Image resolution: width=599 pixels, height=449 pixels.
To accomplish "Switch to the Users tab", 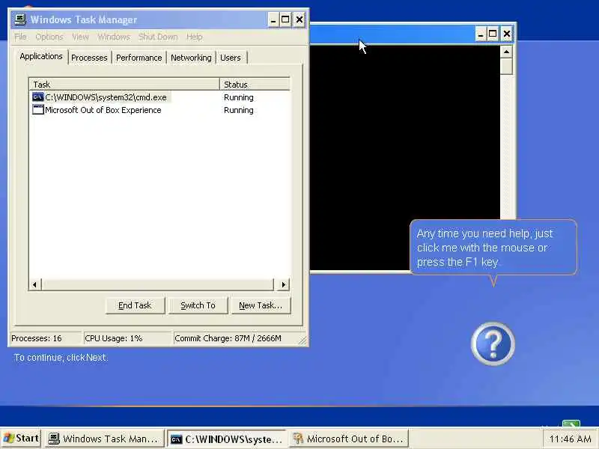I will coord(231,58).
